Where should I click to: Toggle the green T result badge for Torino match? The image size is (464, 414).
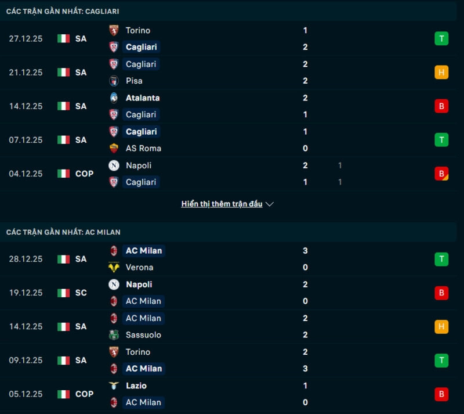pos(441,38)
